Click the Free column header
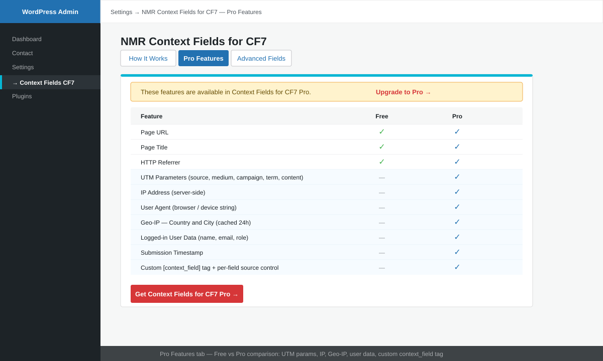 (x=382, y=116)
